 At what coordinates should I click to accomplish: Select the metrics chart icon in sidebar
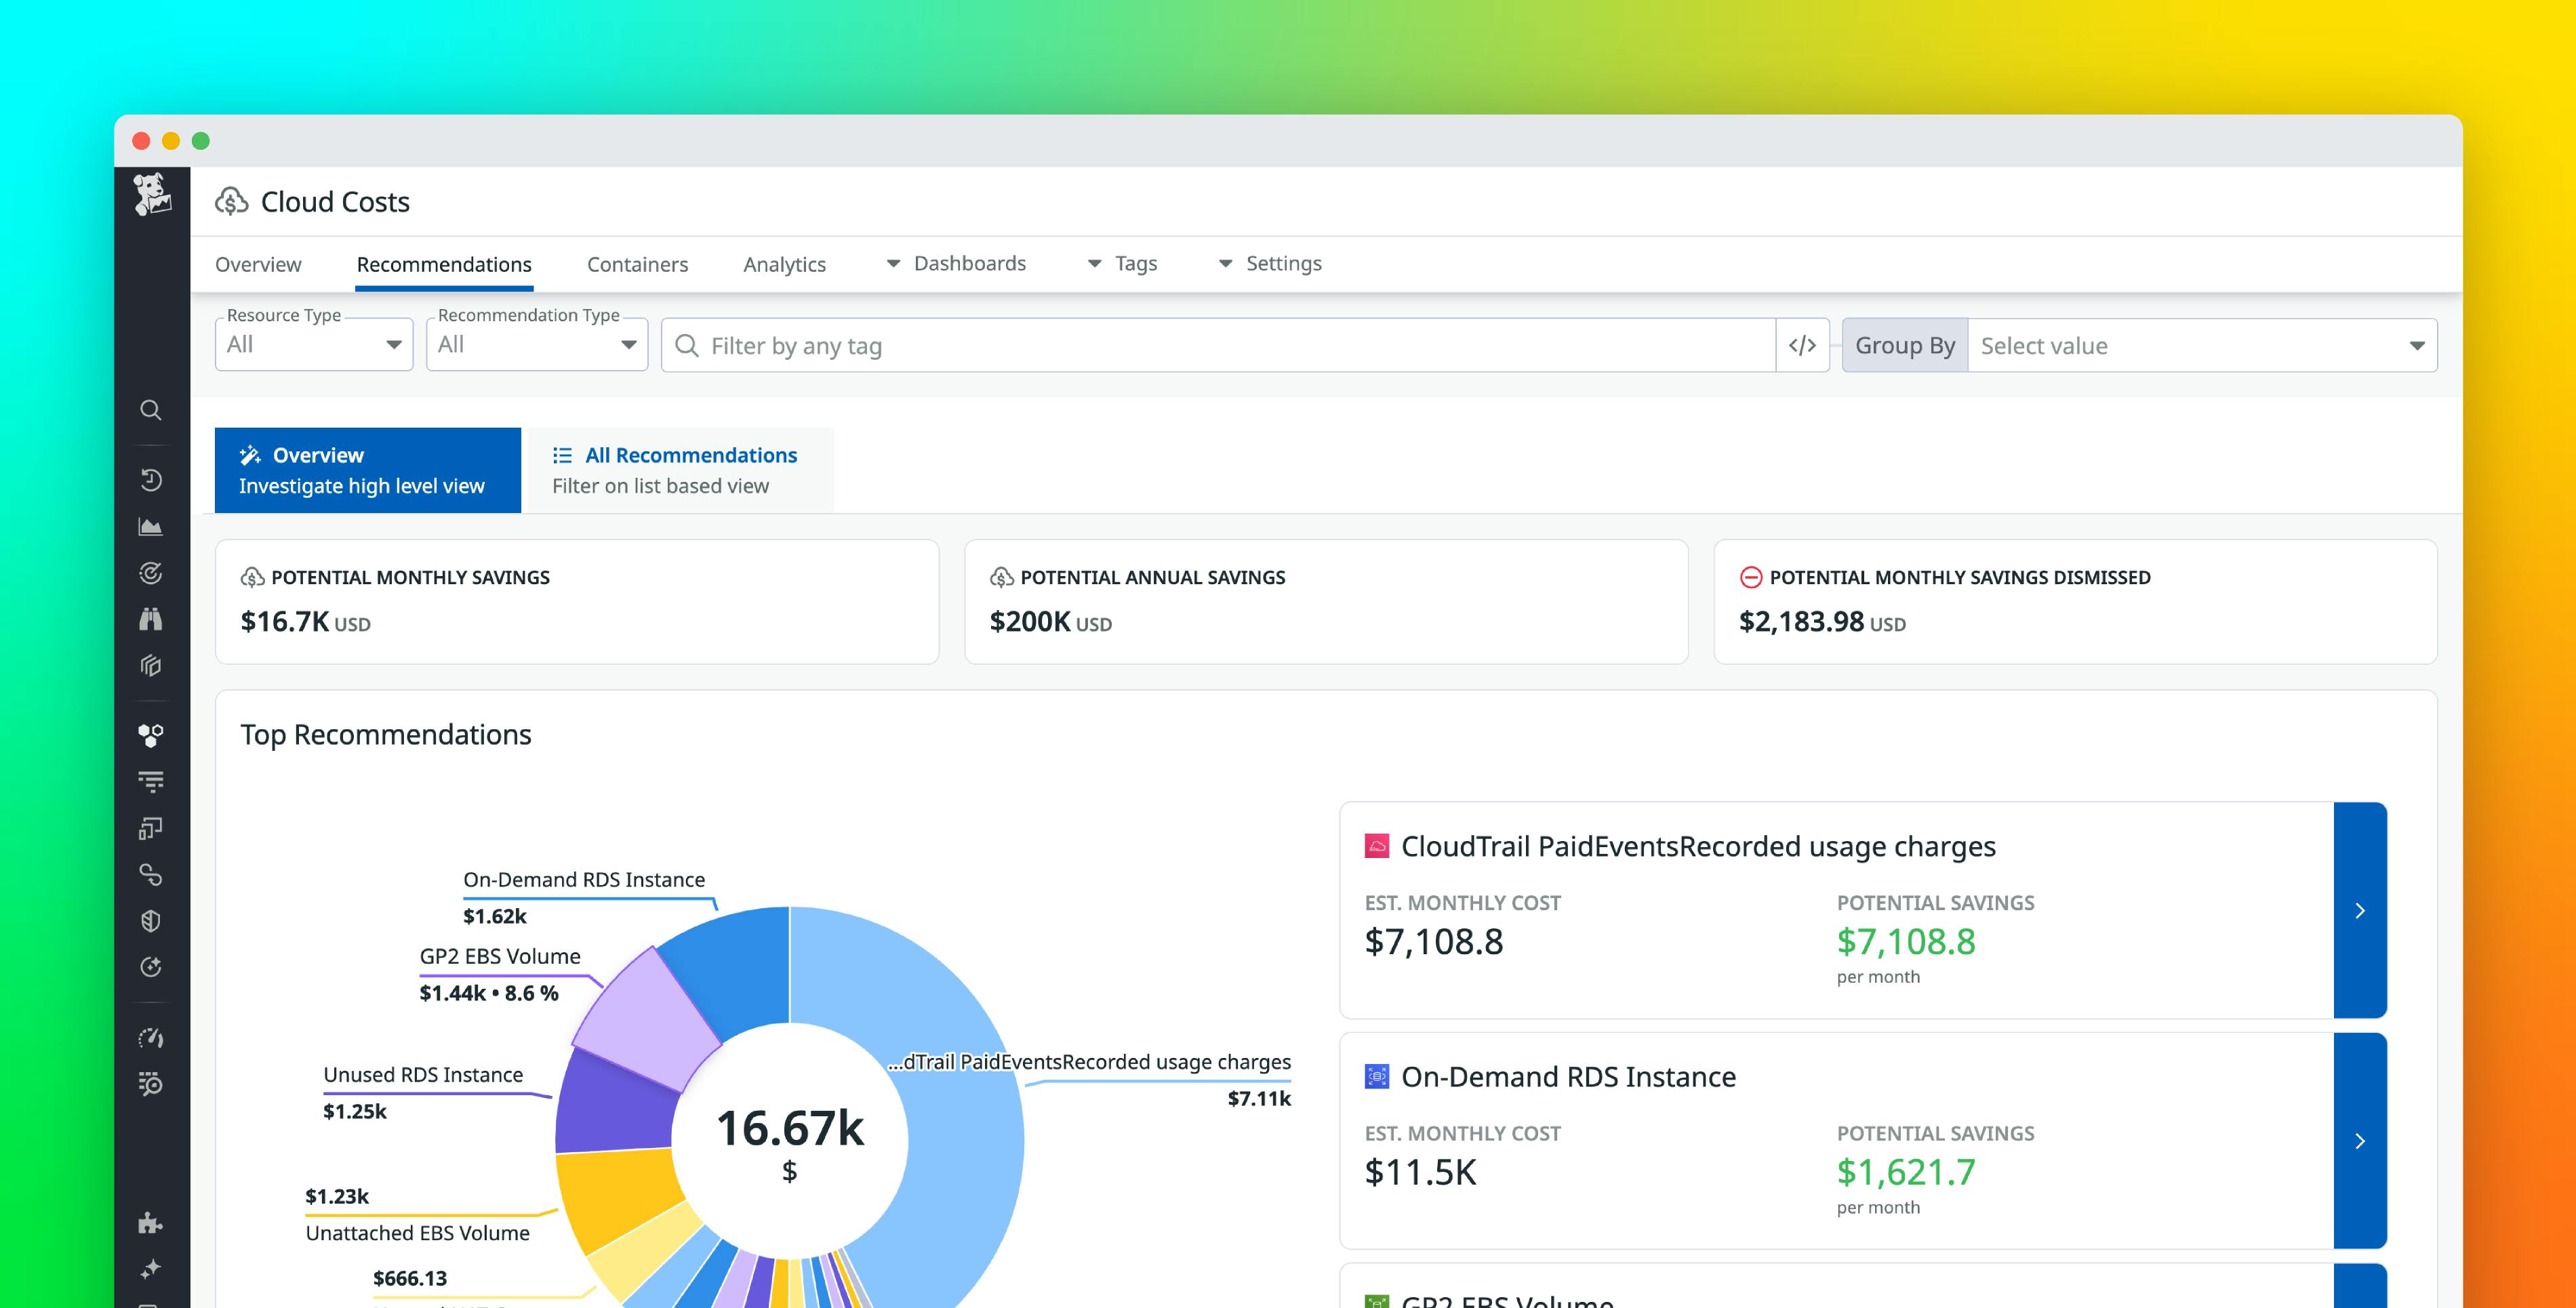pos(151,527)
